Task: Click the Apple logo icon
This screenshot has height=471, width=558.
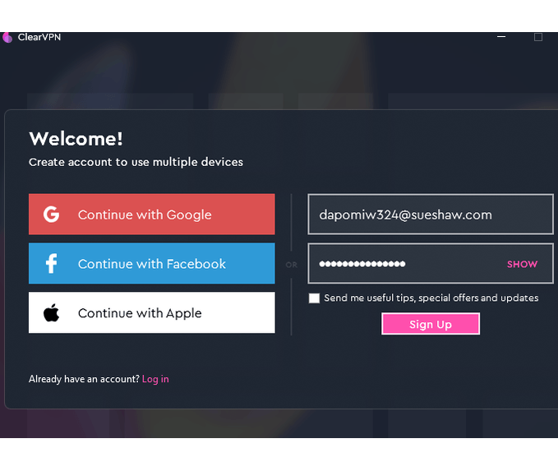Action: click(51, 313)
